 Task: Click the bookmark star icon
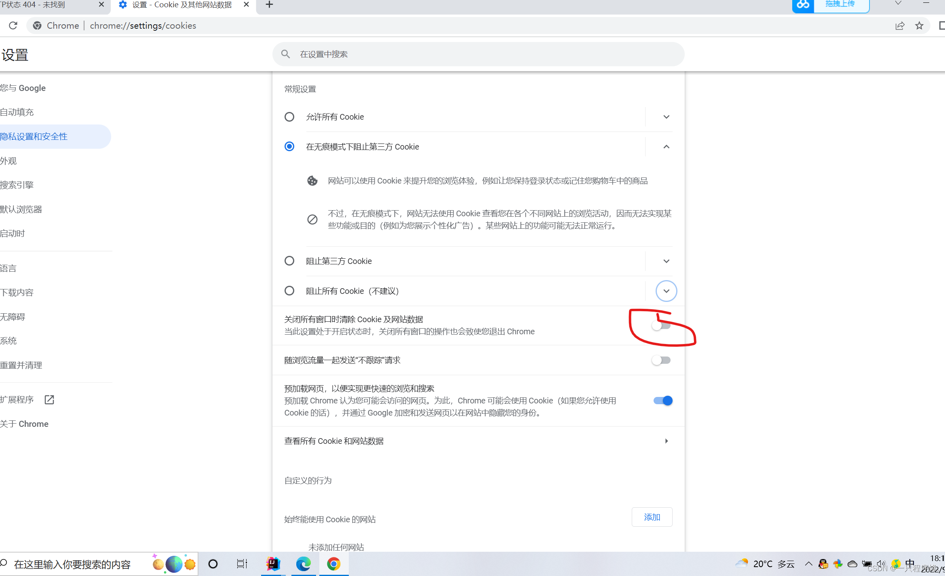(919, 25)
